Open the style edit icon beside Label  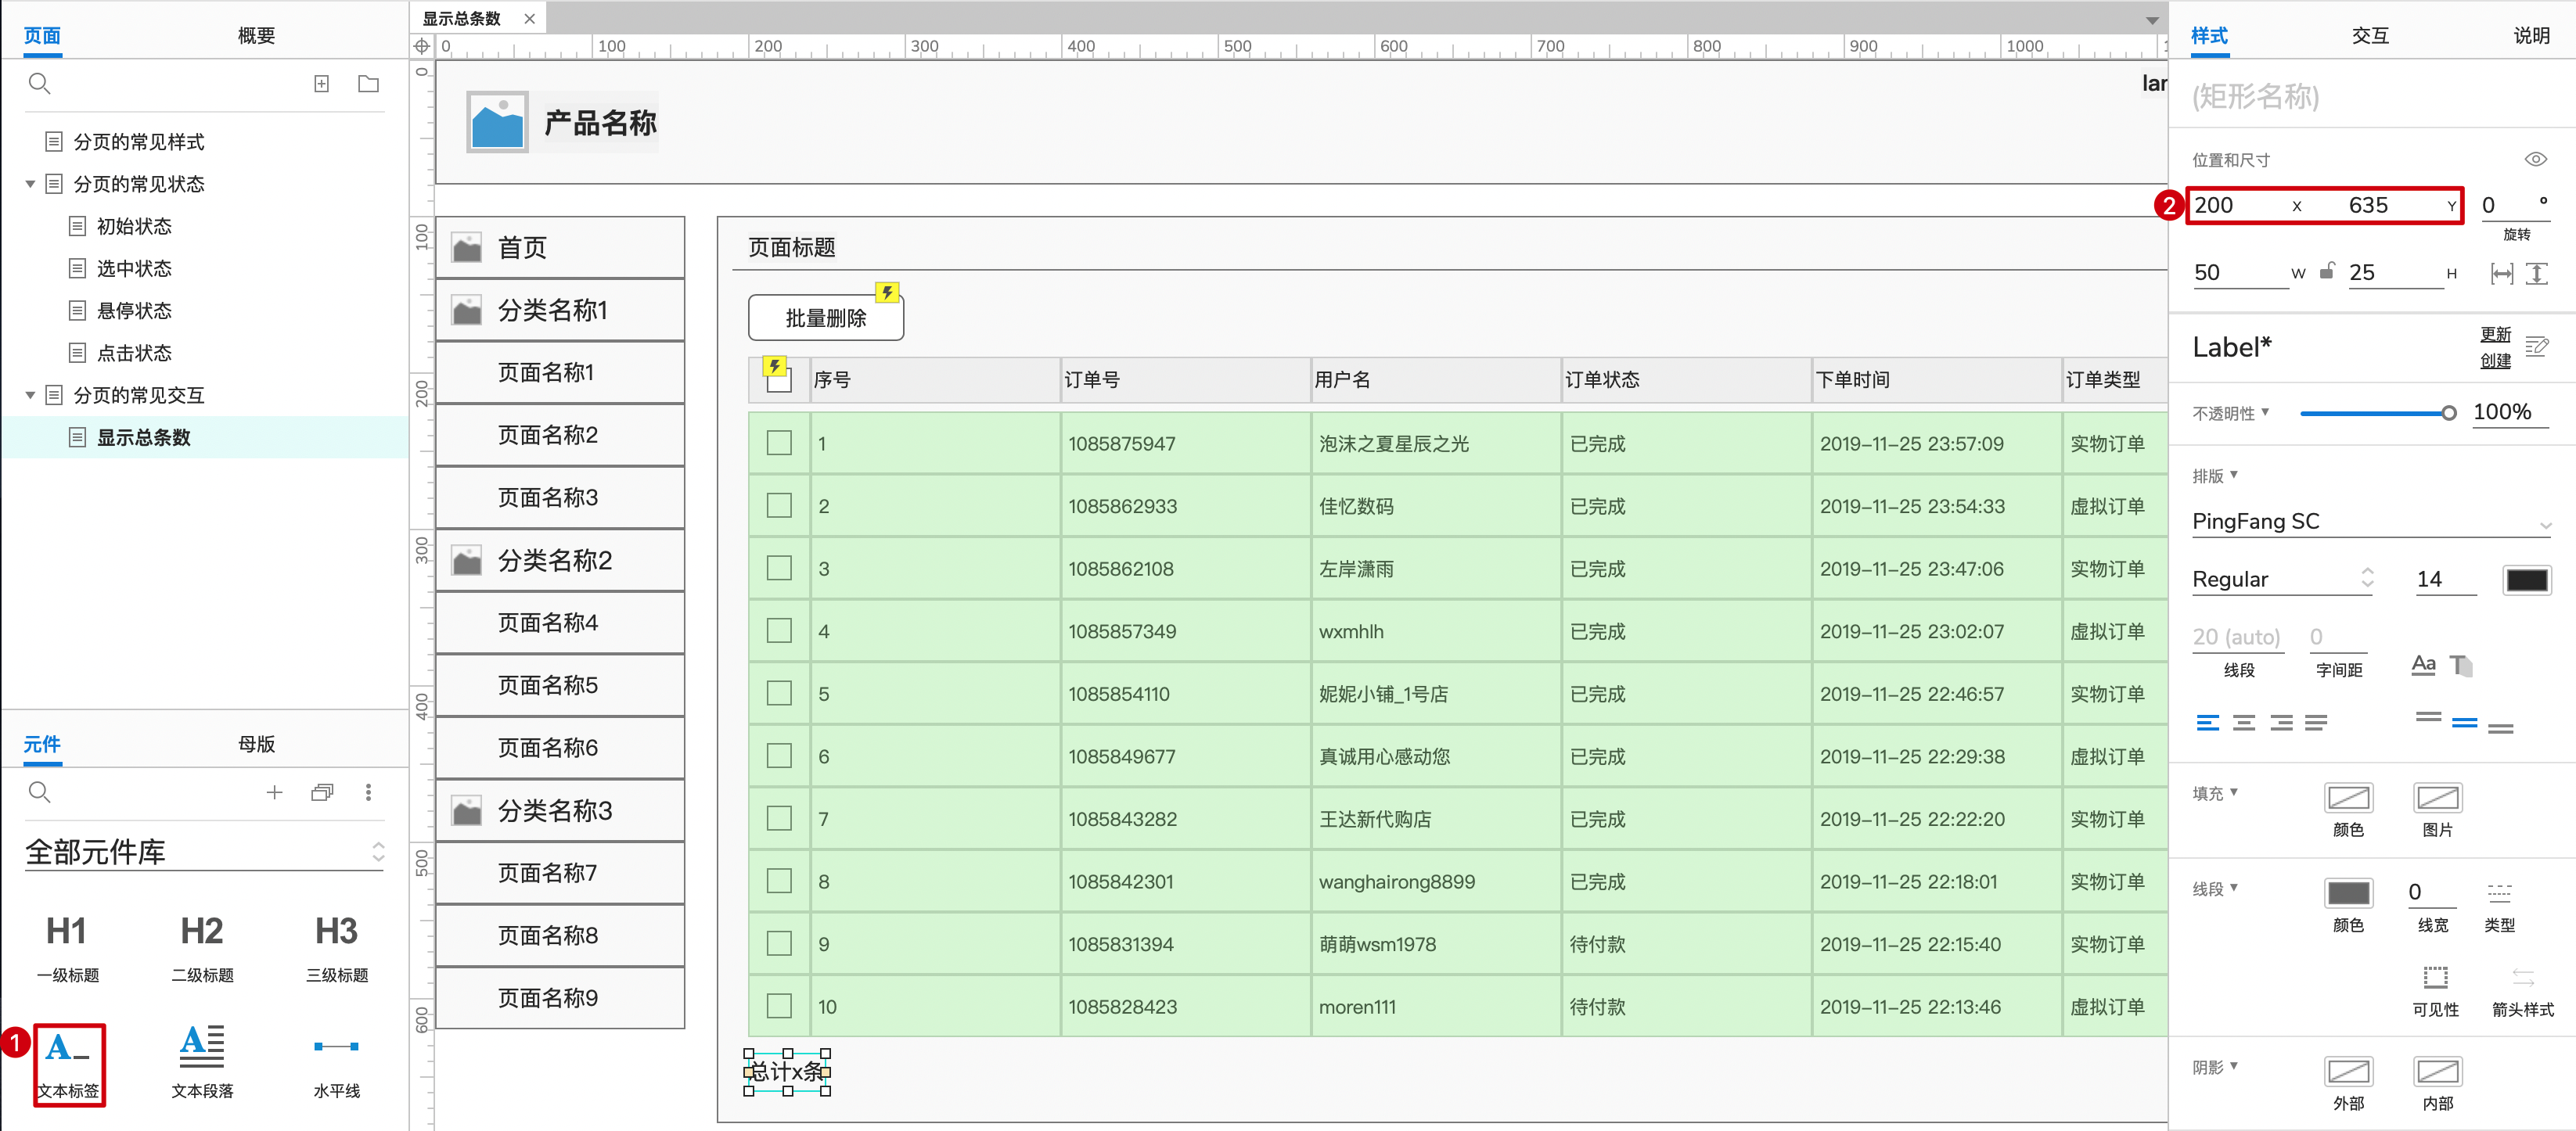click(x=2537, y=347)
